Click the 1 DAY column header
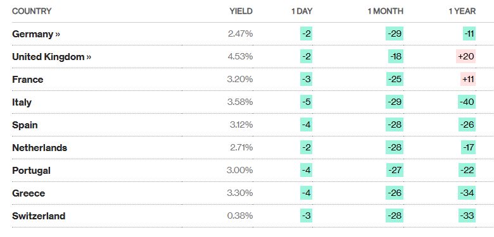 pos(302,11)
